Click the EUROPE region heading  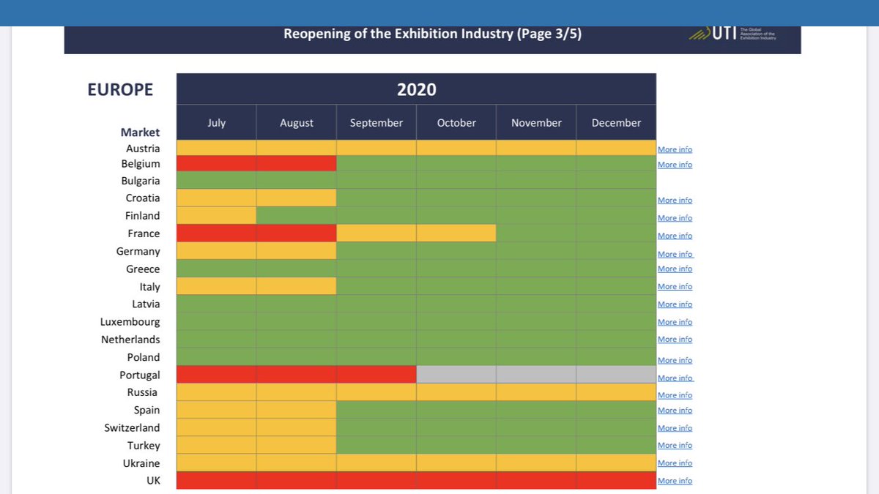120,89
